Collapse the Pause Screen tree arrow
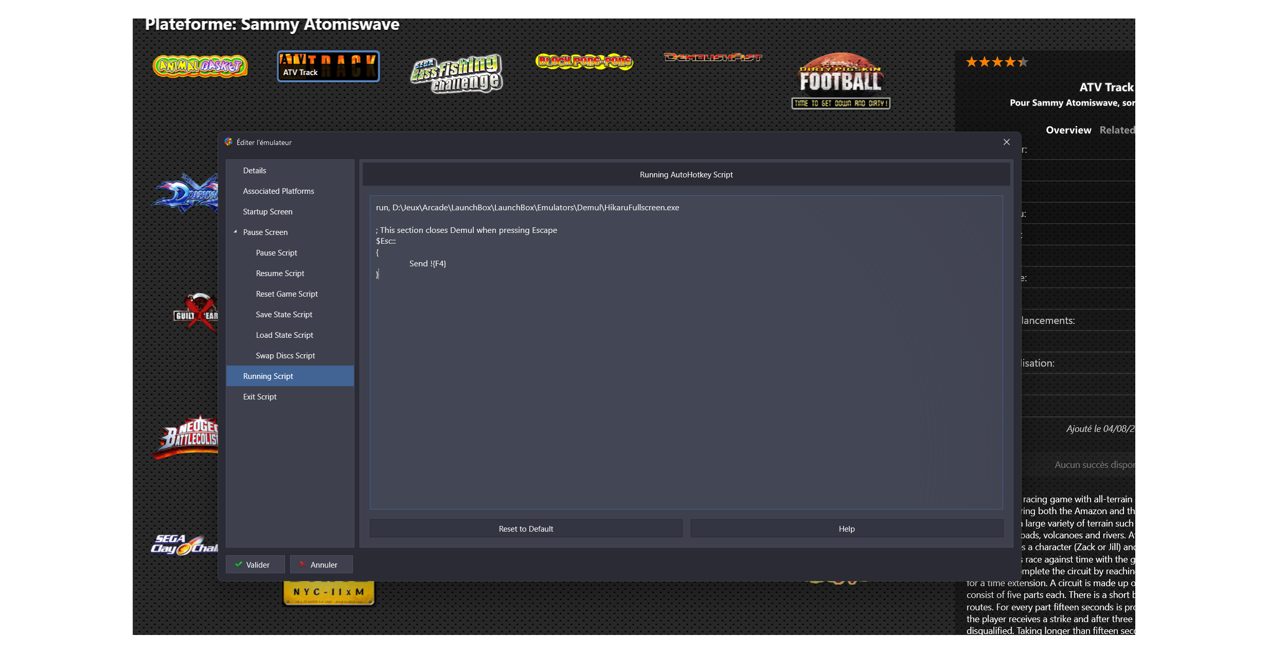This screenshot has height=654, width=1268. point(235,232)
